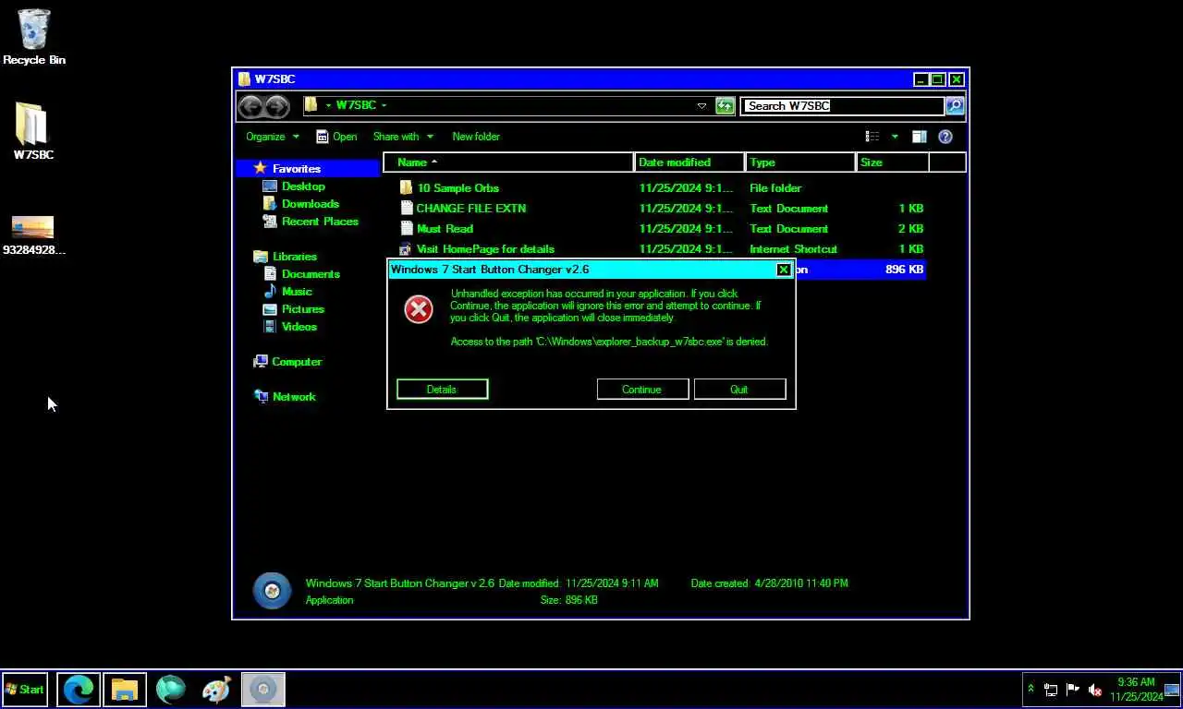Click the muted volume tray icon
Viewport: 1183px width, 709px height.
point(1095,689)
